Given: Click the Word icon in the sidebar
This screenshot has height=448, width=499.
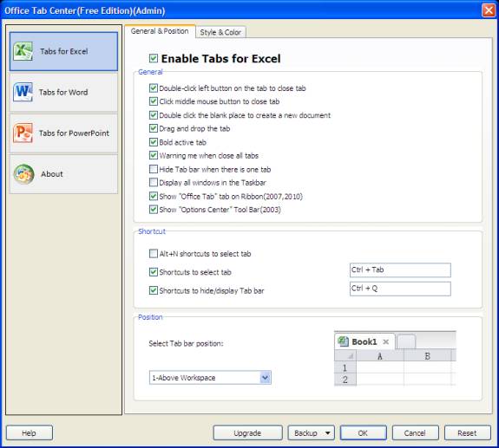Looking at the screenshot, I should point(23,92).
